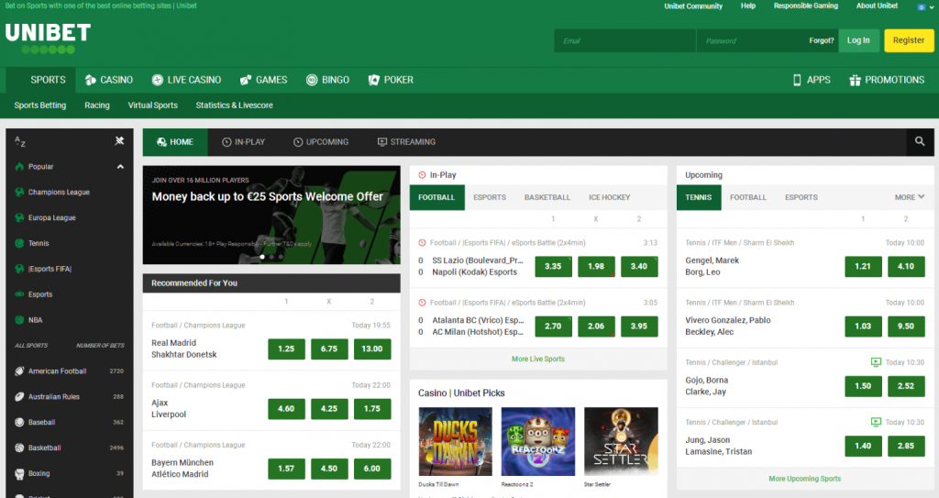Viewport: 939px width, 498px height.
Task: Click the streaming icon for Jung vs Lamasine
Action: (x=876, y=422)
